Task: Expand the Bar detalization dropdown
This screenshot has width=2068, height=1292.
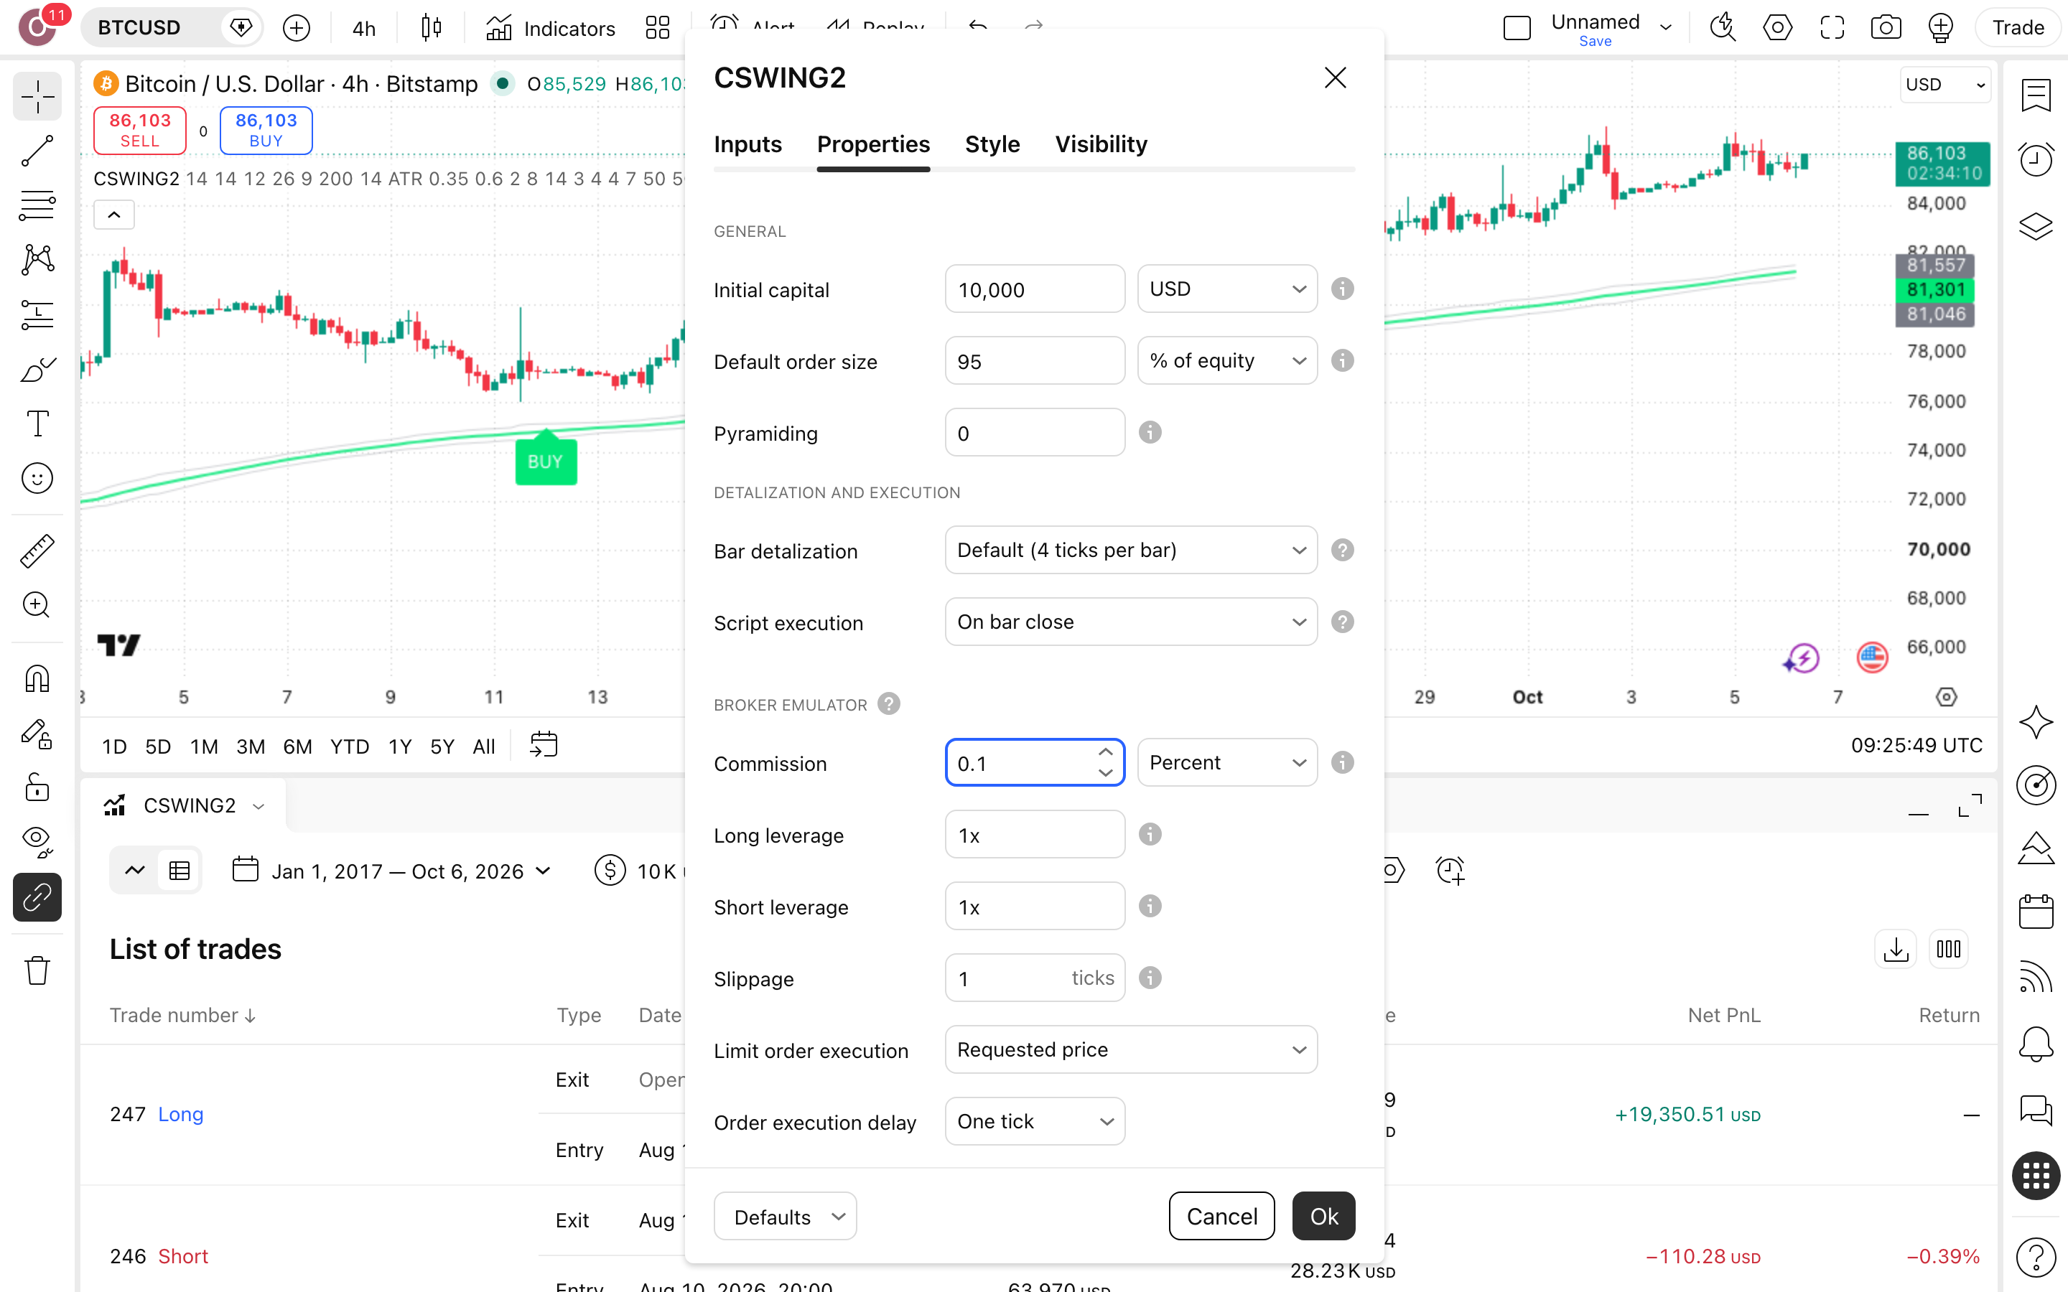Action: coord(1130,551)
